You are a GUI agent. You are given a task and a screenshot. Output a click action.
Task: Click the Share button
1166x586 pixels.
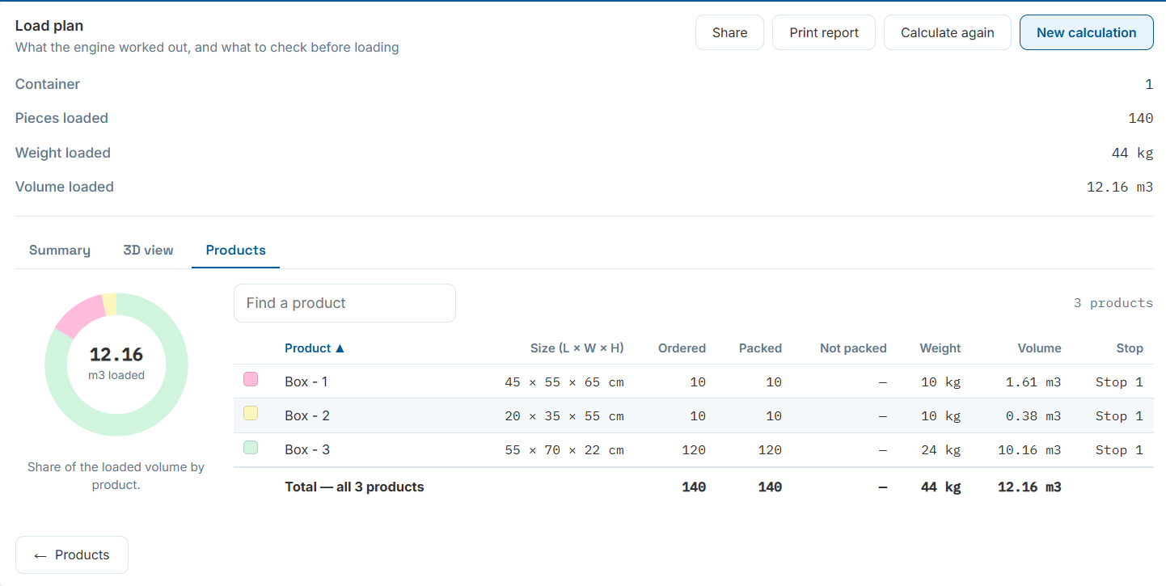(729, 32)
